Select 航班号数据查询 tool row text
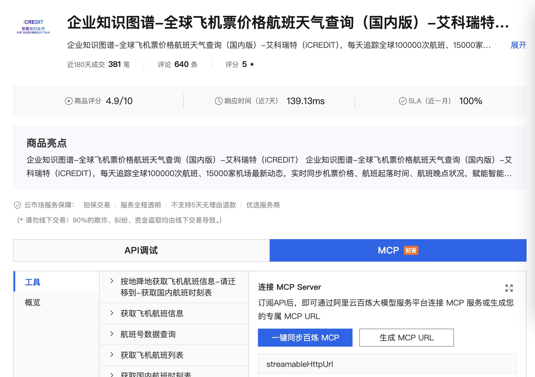 pos(148,334)
